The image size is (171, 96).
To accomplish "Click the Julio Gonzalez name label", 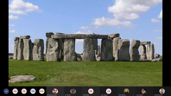I will point(139,95).
